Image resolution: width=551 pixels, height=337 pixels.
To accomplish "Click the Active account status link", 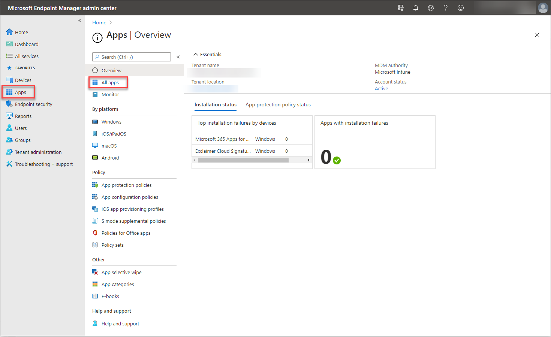I will 381,89.
